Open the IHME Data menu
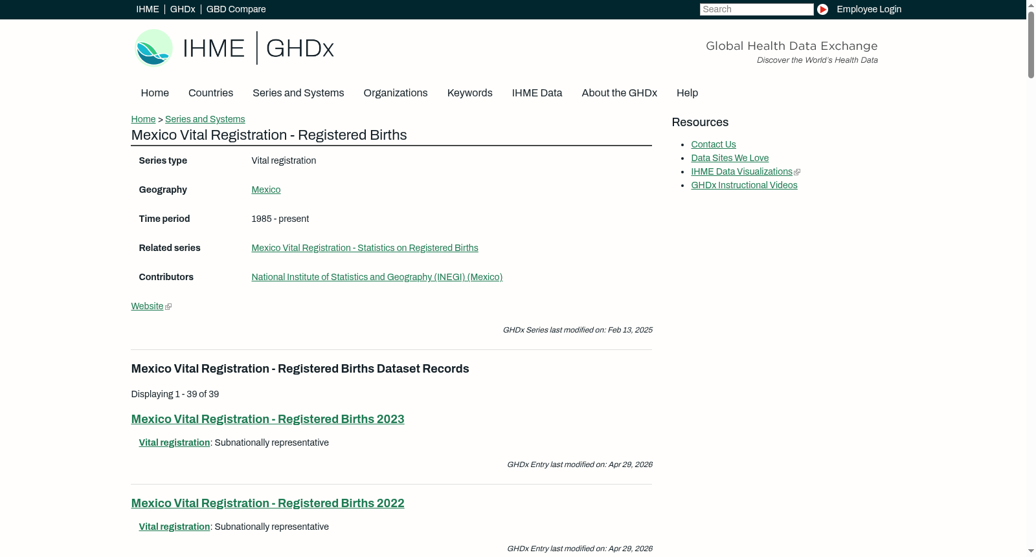This screenshot has height=557, width=1036. 537,93
